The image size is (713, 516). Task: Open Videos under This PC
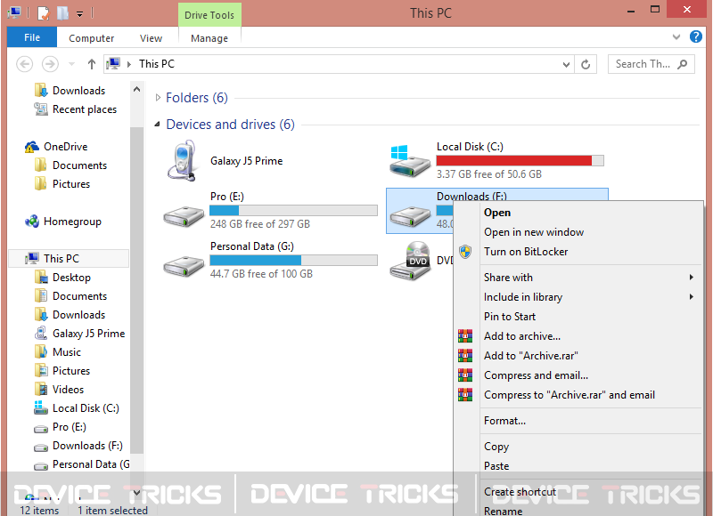point(59,390)
